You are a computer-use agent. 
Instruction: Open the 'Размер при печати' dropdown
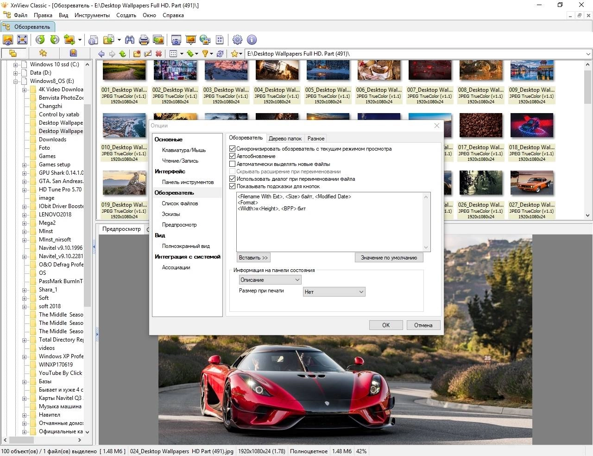334,291
